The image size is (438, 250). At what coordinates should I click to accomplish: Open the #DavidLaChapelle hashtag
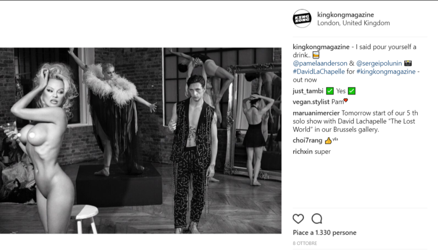(x=318, y=72)
